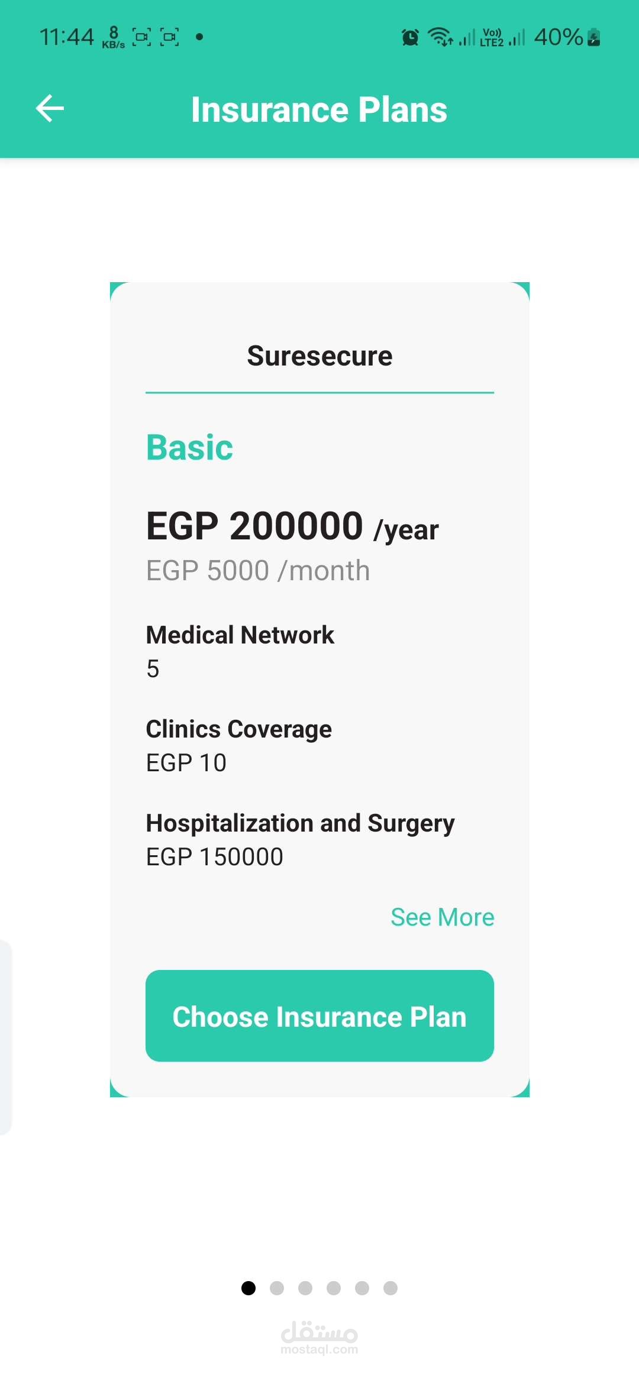Screen dimensions: 639x1384
Task: Go to the fourth carousel page dot
Action: click(x=334, y=1288)
